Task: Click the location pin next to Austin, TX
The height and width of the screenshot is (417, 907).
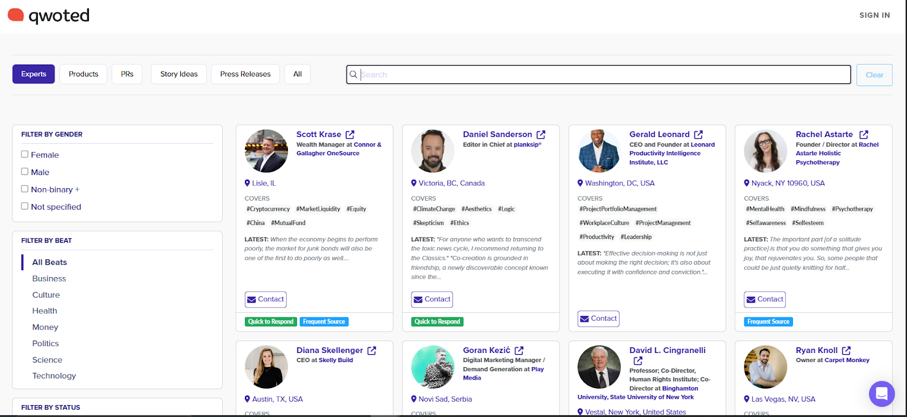Action: point(247,399)
